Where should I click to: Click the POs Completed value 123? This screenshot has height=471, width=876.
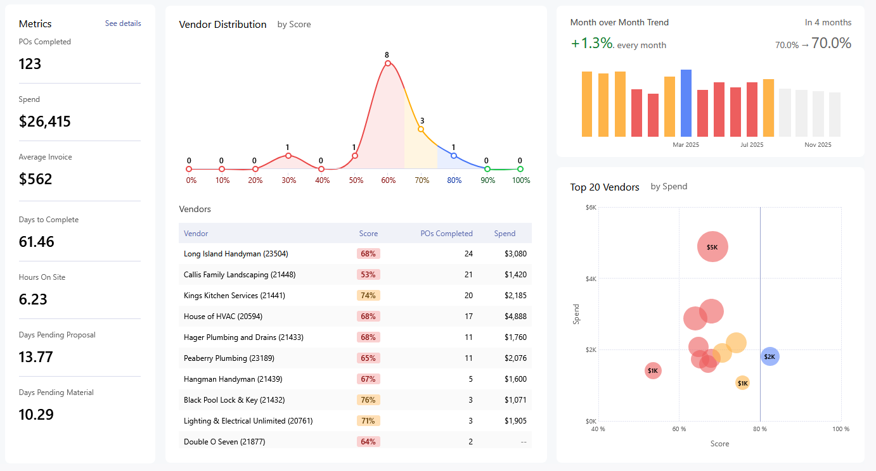30,64
